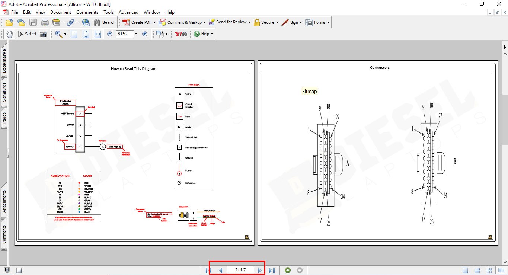Viewport: 508px width, 275px height.
Task: Click the Snapshot camera tool
Action: click(44, 34)
